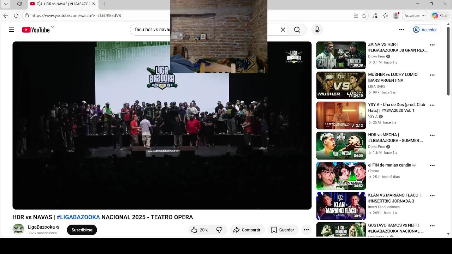The image size is (452, 254).
Task: Open KLAN vs MARIANO FLACO thumbnail
Action: click(341, 206)
